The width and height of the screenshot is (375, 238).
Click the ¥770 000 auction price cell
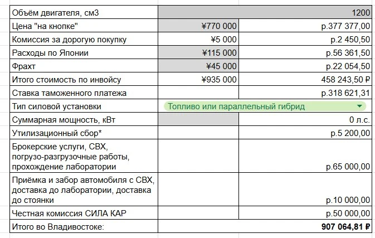pyautogui.click(x=198, y=26)
